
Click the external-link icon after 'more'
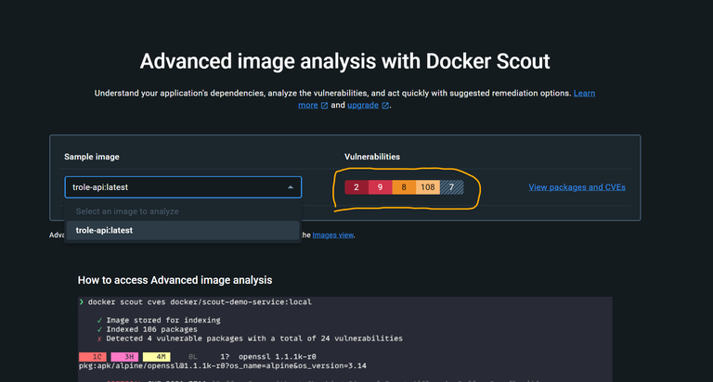324,106
